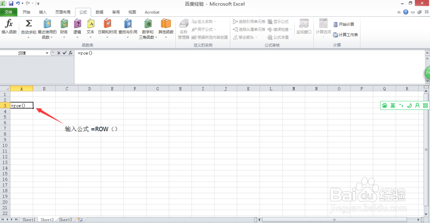
Task: Open Recently Used (最近使用的函数) functions
Action: 47,28
